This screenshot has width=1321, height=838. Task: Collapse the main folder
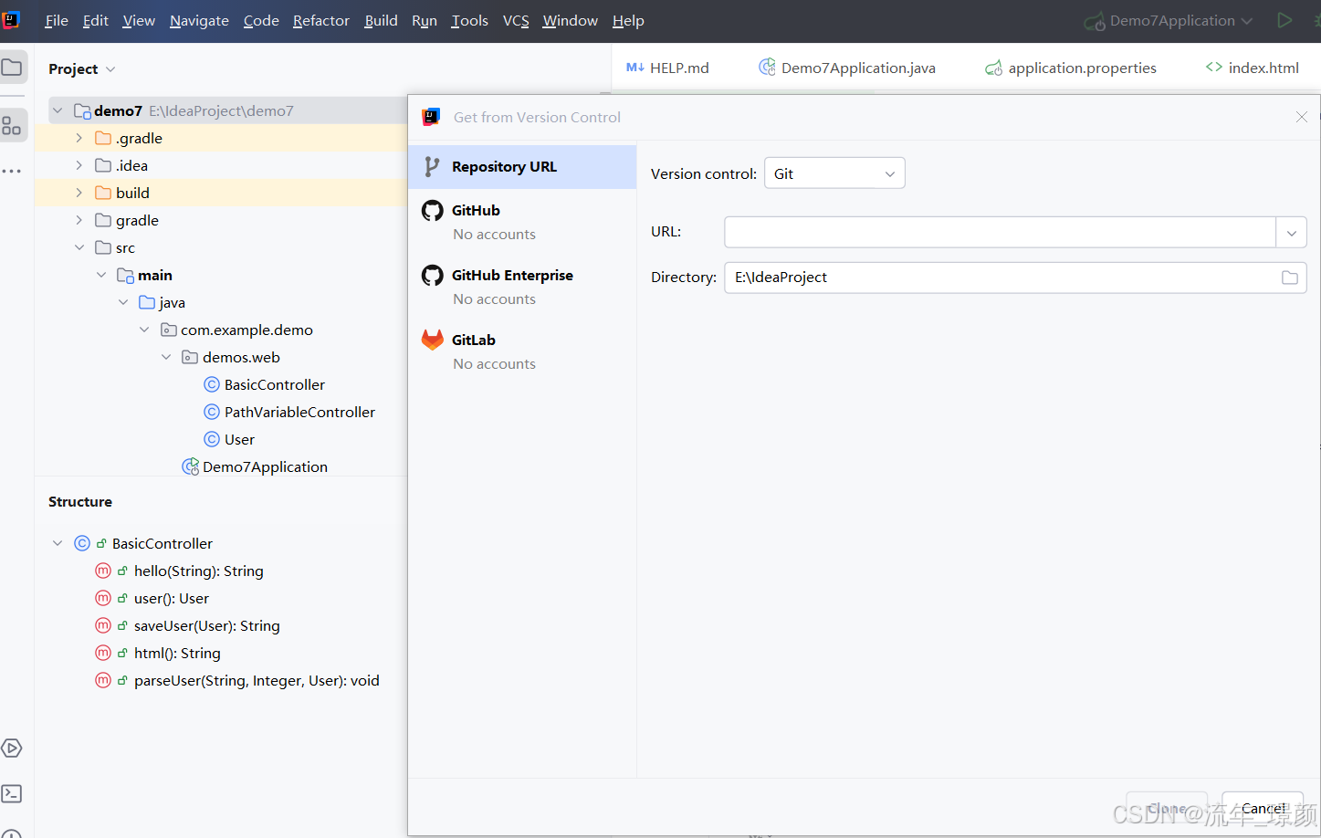click(x=101, y=275)
